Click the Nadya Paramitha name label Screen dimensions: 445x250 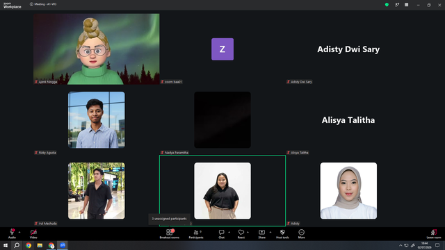(175, 153)
